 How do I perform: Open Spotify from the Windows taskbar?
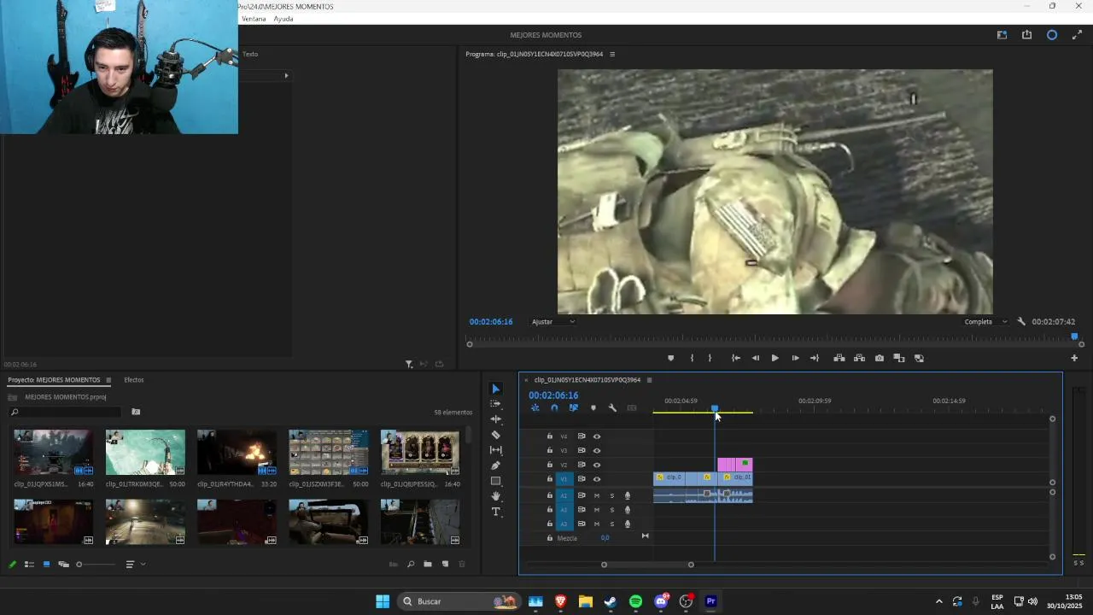click(635, 601)
